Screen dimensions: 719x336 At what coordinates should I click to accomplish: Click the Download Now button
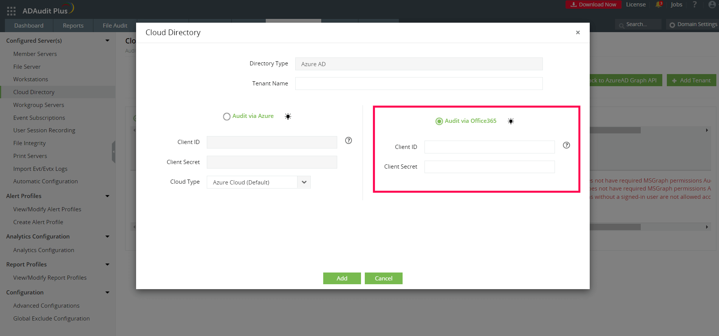point(593,5)
